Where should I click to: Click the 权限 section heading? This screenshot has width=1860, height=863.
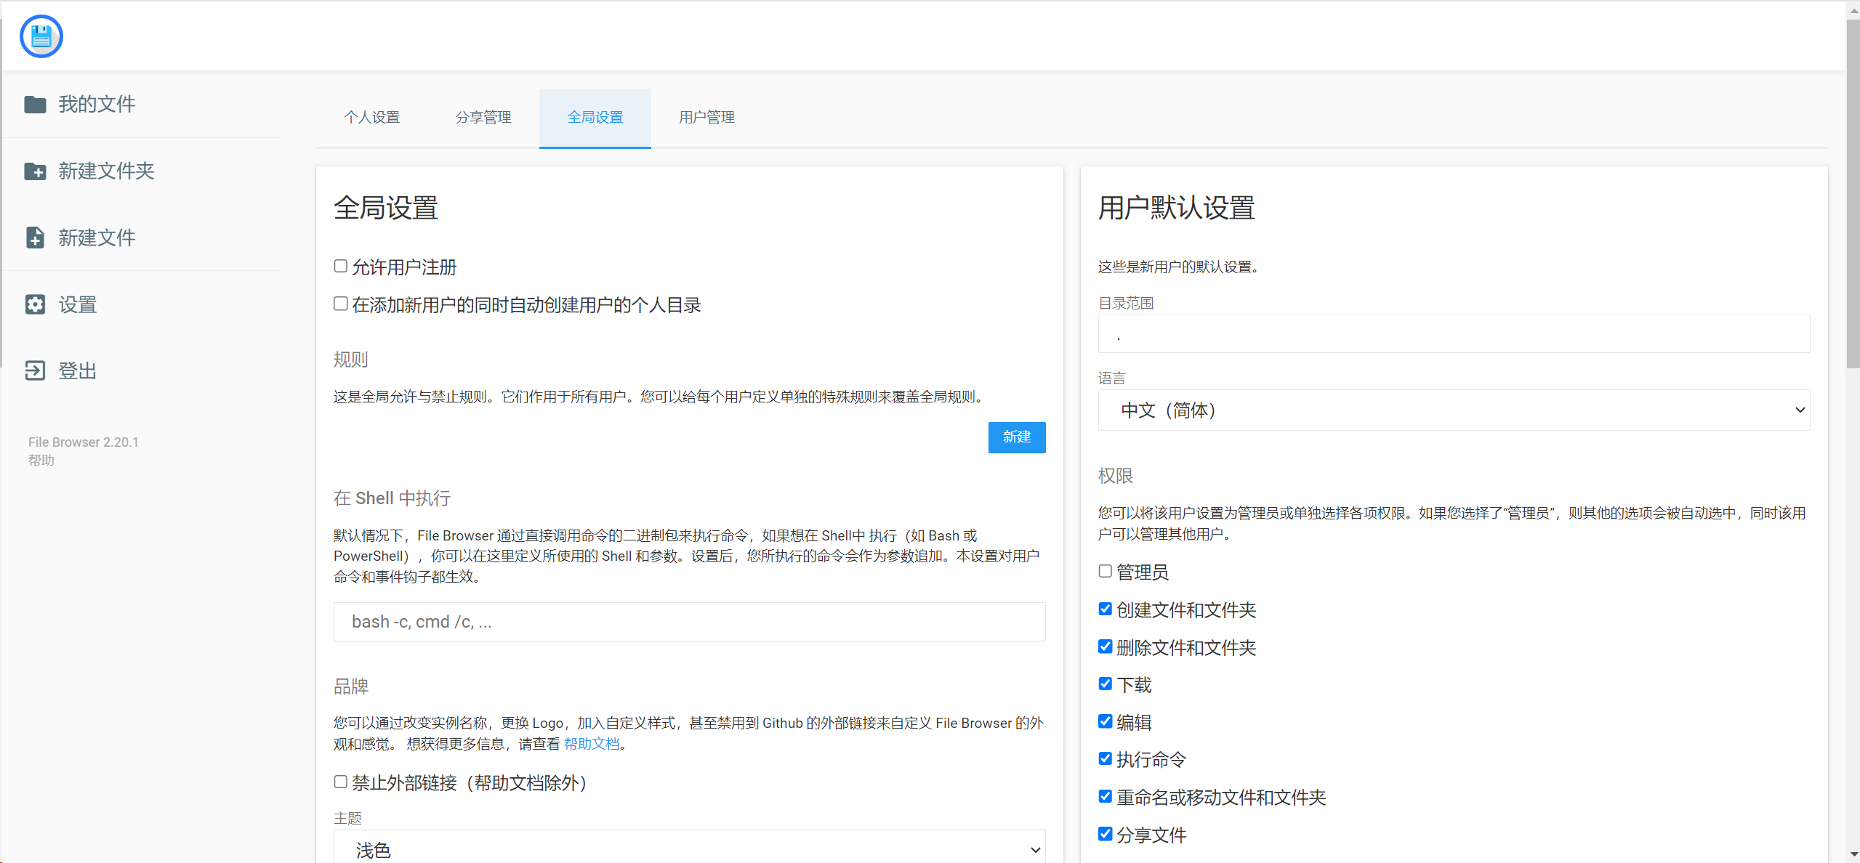point(1116,476)
